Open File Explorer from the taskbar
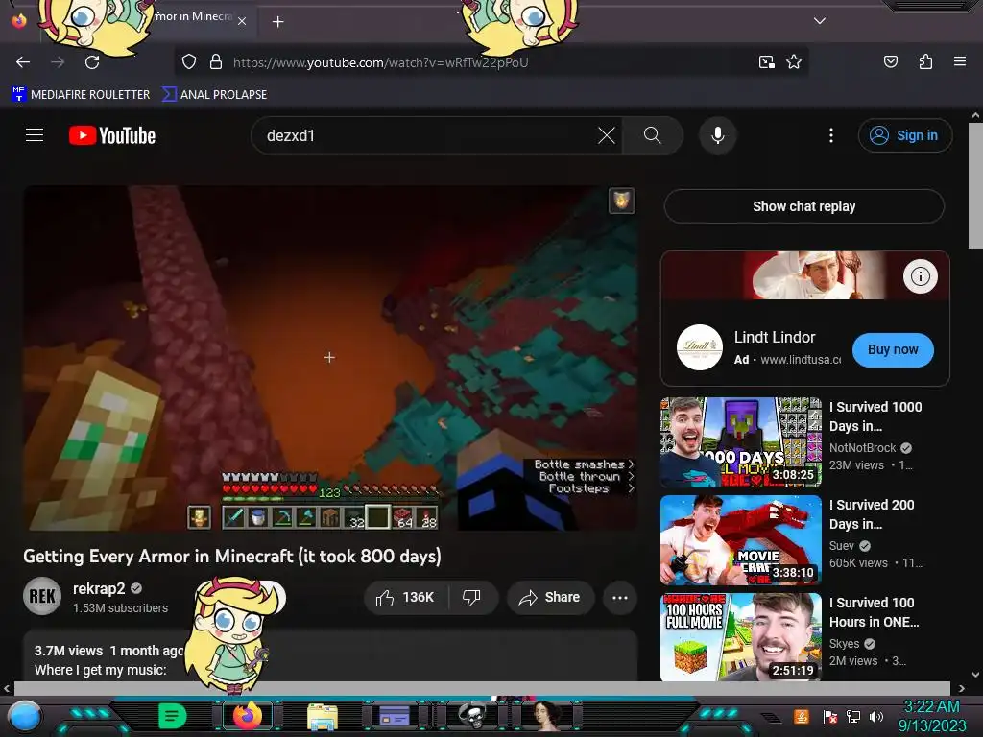983x737 pixels. coord(323,716)
